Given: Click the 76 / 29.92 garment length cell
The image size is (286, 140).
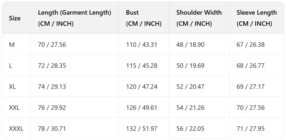Looking at the screenshot, I should pyautogui.click(x=52, y=108).
